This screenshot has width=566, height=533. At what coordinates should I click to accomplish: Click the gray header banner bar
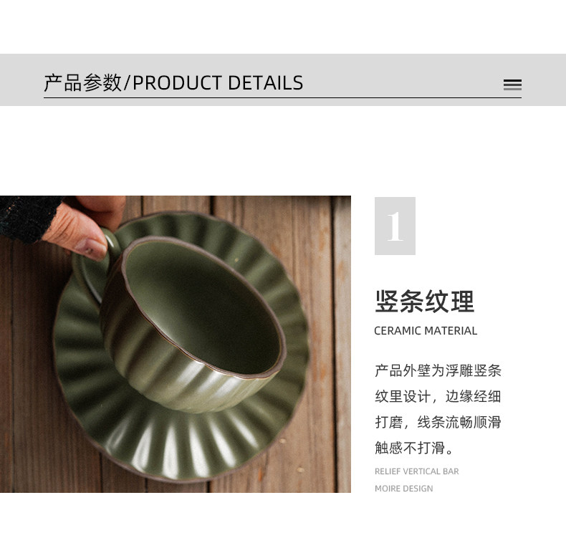pyautogui.click(x=283, y=80)
